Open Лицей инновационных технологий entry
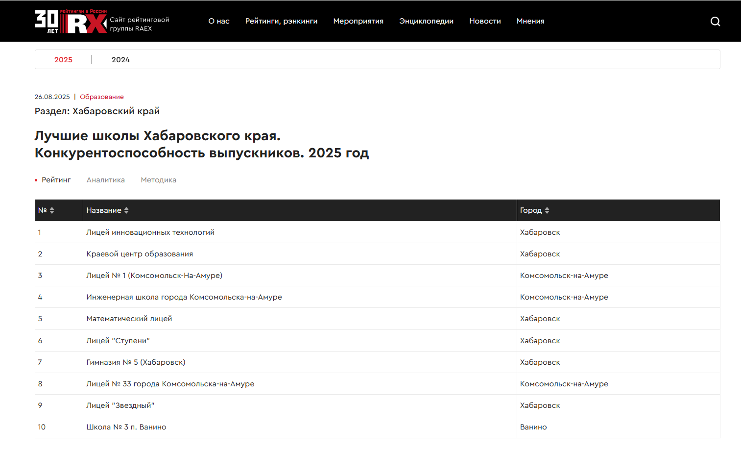 pos(150,232)
